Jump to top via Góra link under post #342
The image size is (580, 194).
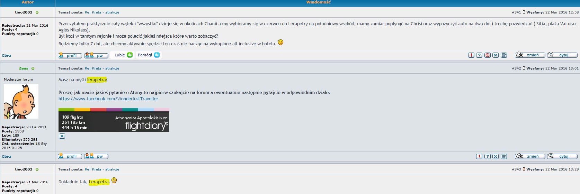point(6,156)
